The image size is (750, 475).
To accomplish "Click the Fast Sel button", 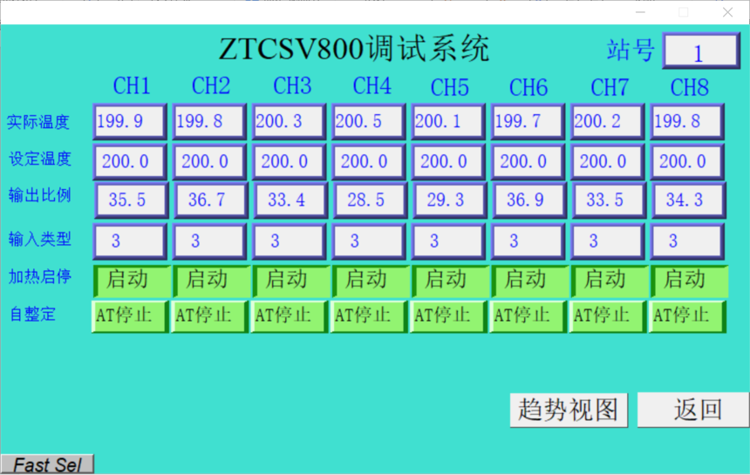I will [x=47, y=465].
